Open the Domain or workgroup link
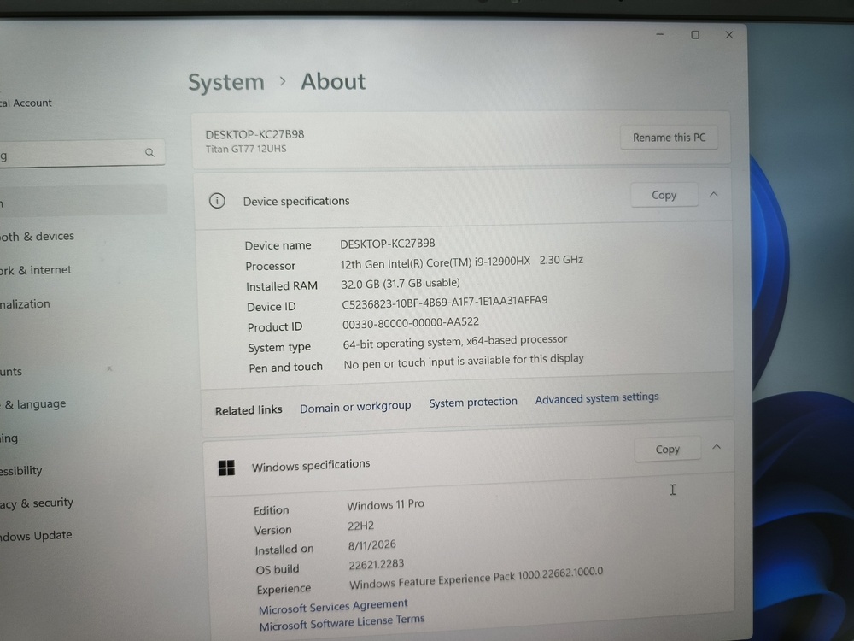This screenshot has width=854, height=641. pos(355,407)
